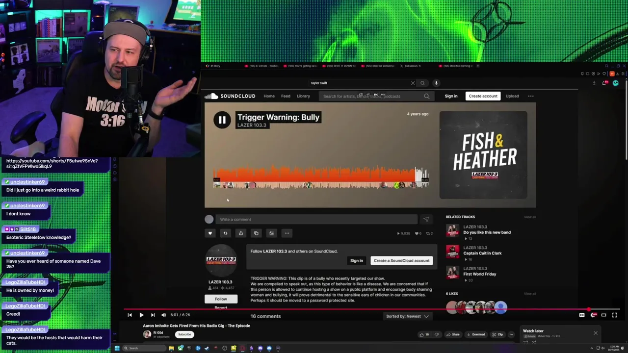
Task: Click the magnifier next to 'taylor swift'
Action: [x=422, y=83]
